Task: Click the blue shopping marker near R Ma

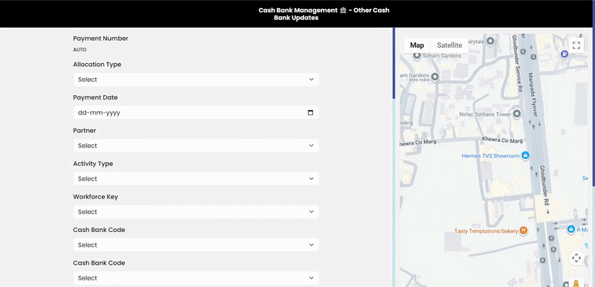Action: click(x=570, y=229)
